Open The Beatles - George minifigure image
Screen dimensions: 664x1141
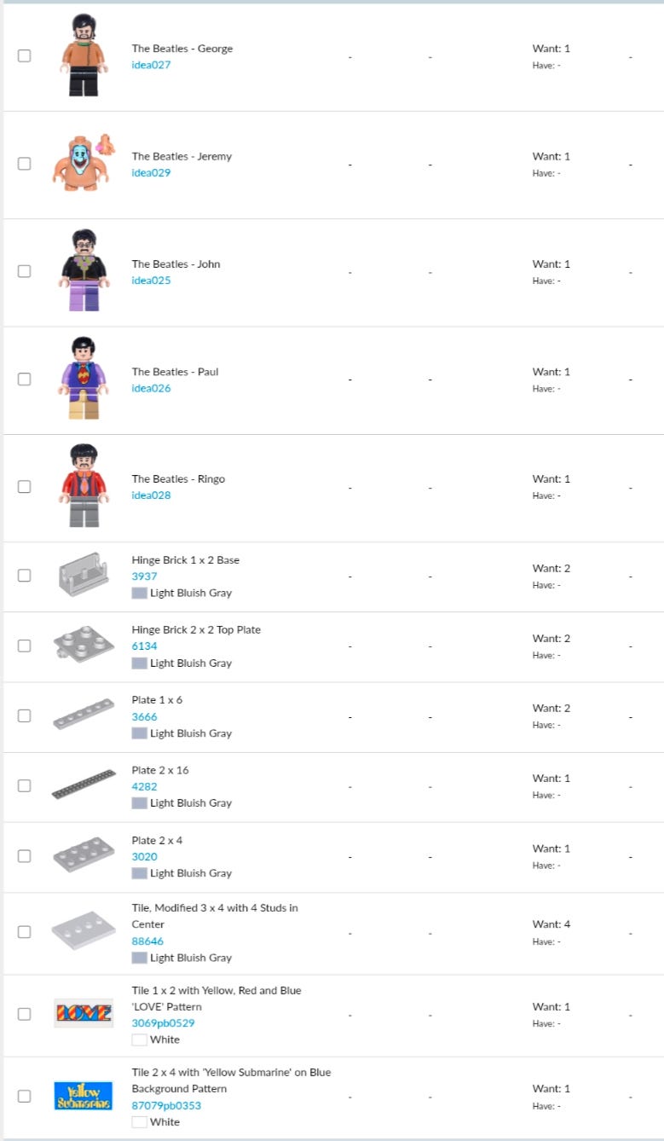coord(84,55)
